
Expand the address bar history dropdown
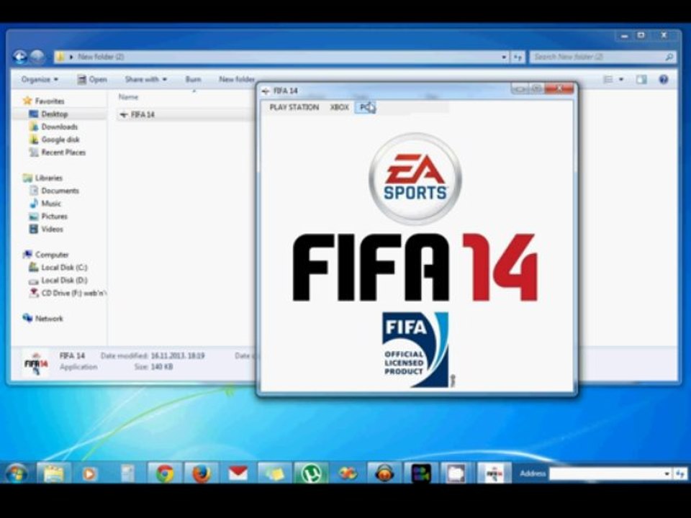[504, 58]
